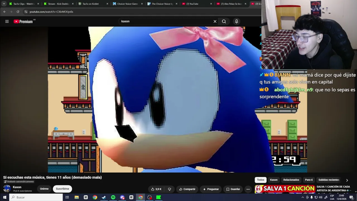Open 'Salva 1 canción' recommended video thumbnail
The height and width of the screenshot is (201, 357).
[x=285, y=189]
